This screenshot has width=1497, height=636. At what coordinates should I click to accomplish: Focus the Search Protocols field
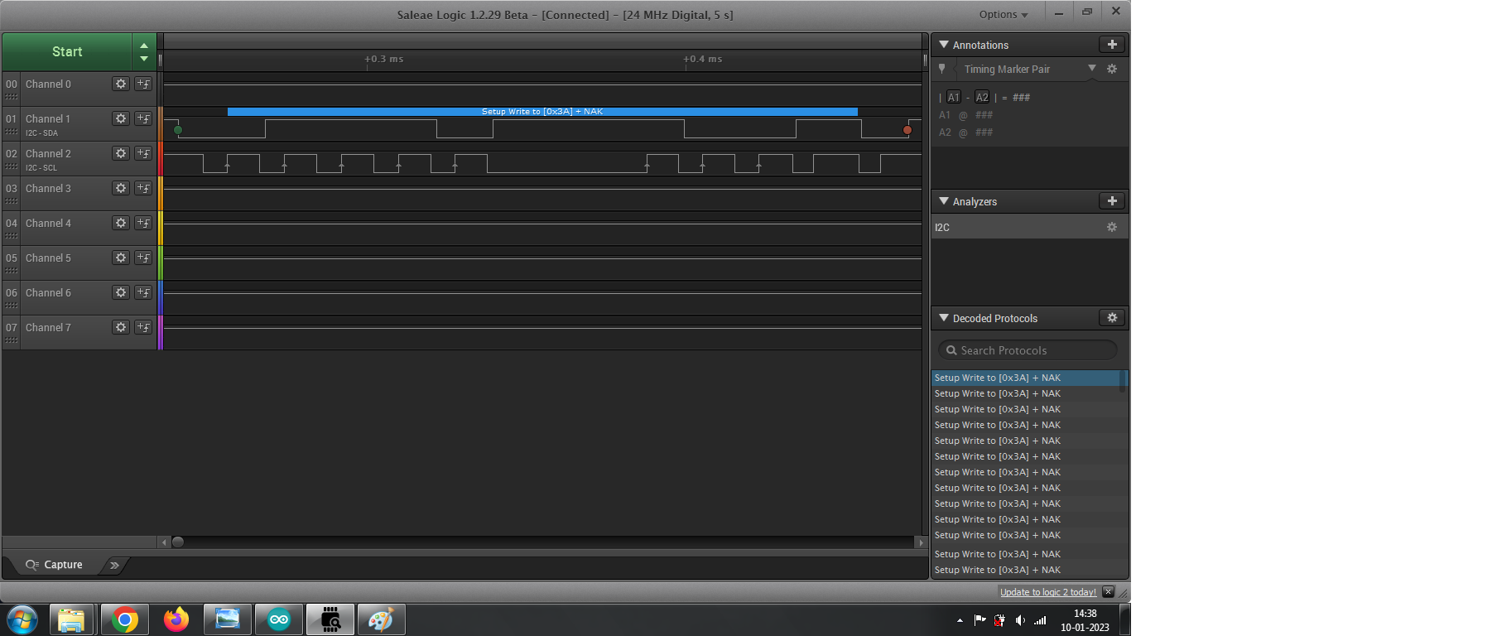(x=1028, y=350)
